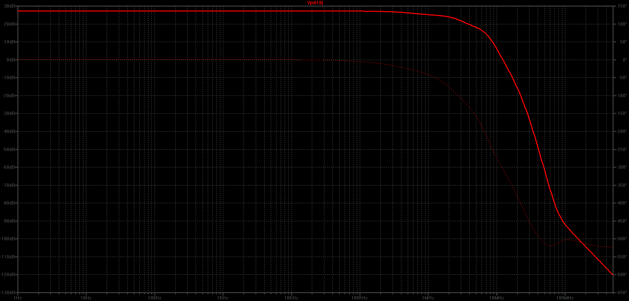Click the -150° phase axis label
The height and width of the screenshot is (301, 629).
[x=622, y=114]
